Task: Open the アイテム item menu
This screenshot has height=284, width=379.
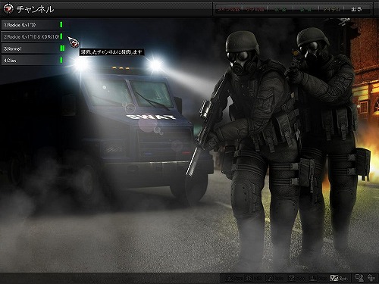Action: [331, 9]
